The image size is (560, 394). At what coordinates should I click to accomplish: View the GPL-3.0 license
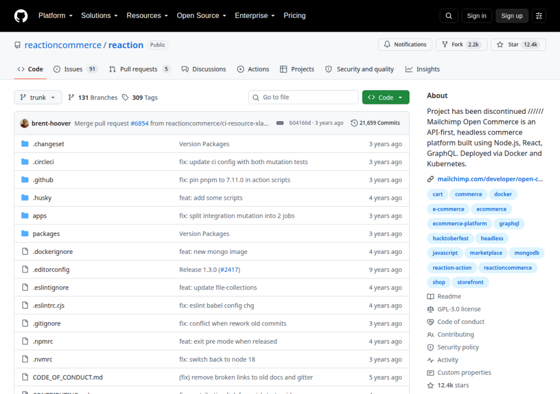[x=454, y=309]
